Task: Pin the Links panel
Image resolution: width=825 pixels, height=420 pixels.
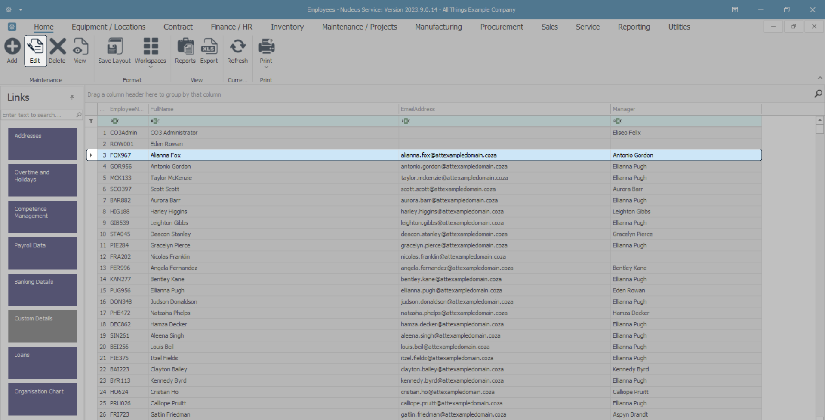Action: click(x=72, y=97)
